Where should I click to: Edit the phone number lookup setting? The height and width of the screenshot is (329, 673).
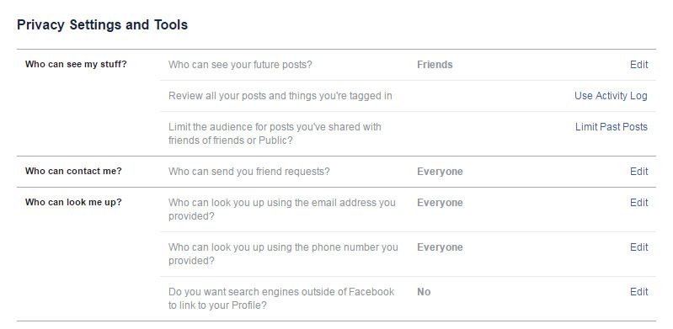[638, 247]
